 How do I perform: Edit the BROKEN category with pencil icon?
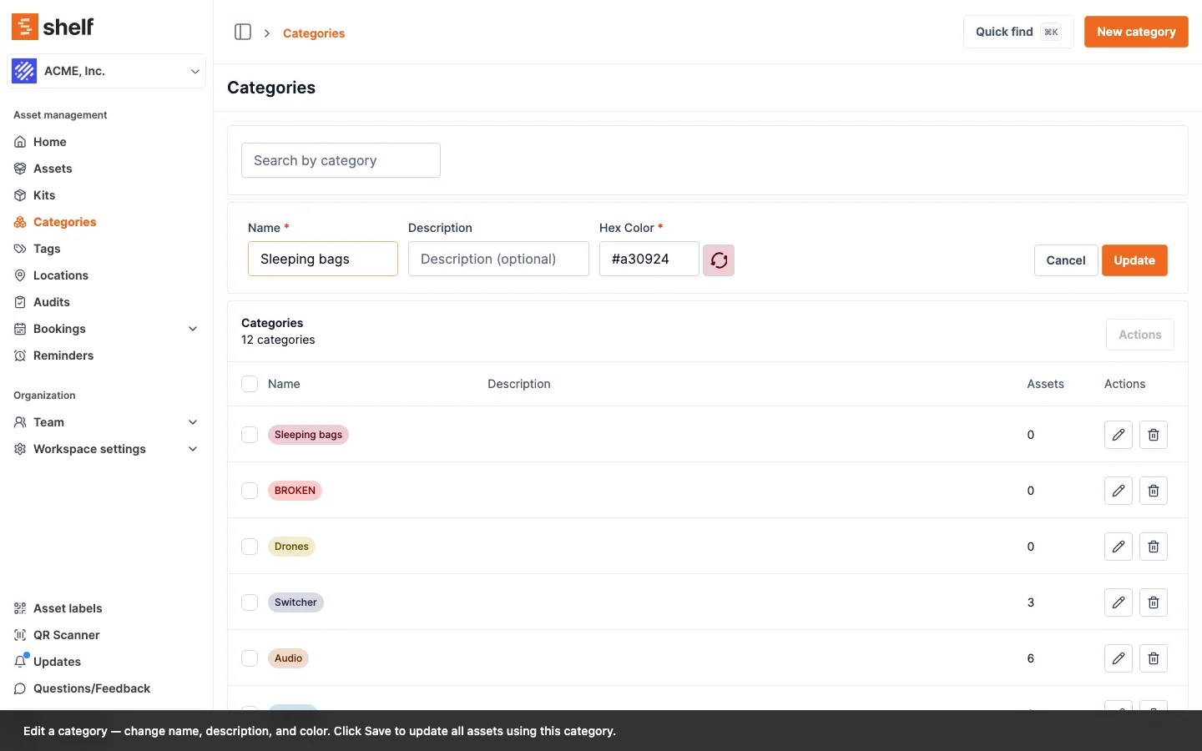click(x=1118, y=491)
